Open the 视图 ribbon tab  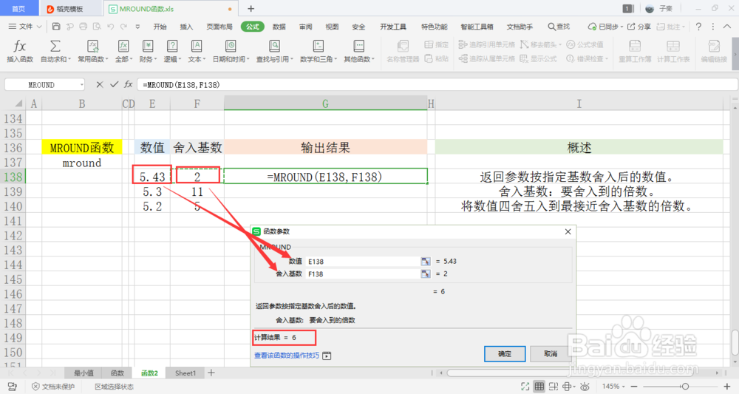332,27
